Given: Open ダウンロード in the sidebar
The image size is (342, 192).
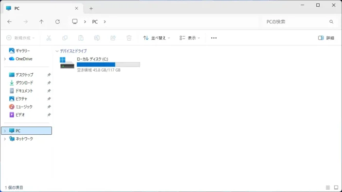Looking at the screenshot, I should (x=24, y=83).
